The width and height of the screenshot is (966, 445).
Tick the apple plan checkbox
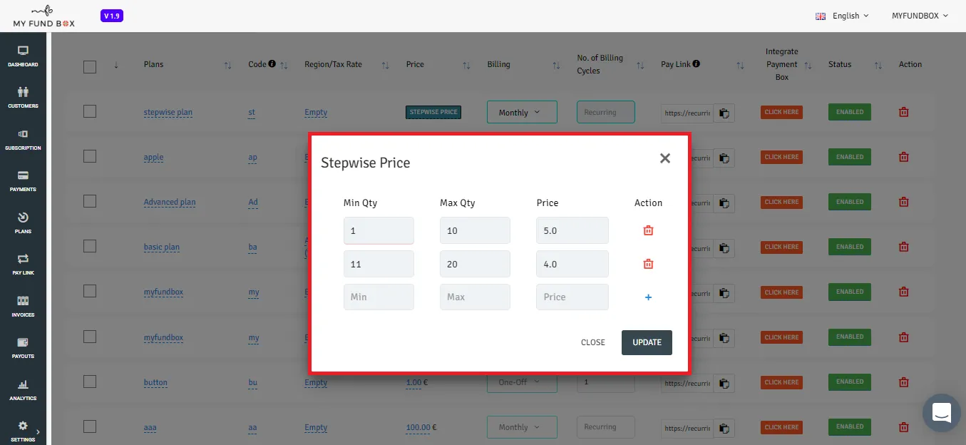(x=90, y=156)
